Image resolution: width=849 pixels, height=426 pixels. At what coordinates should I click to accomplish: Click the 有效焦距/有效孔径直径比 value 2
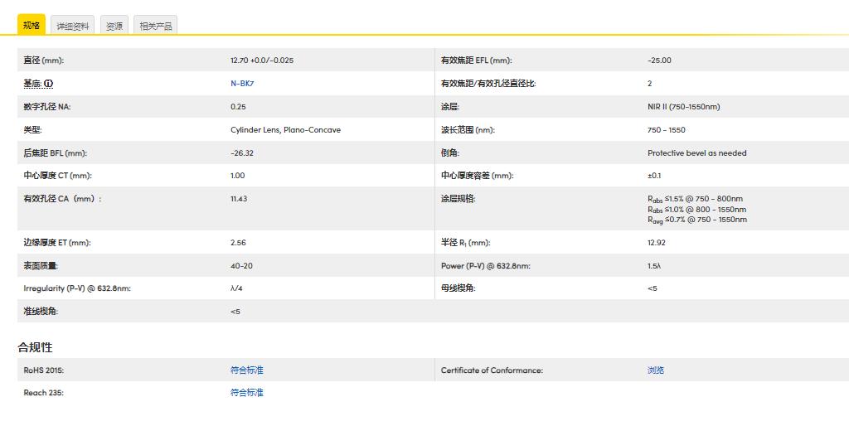click(x=650, y=84)
